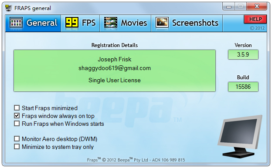272x168 pixels.
Task: Minimize the FRAPS window
Action: (229, 7)
